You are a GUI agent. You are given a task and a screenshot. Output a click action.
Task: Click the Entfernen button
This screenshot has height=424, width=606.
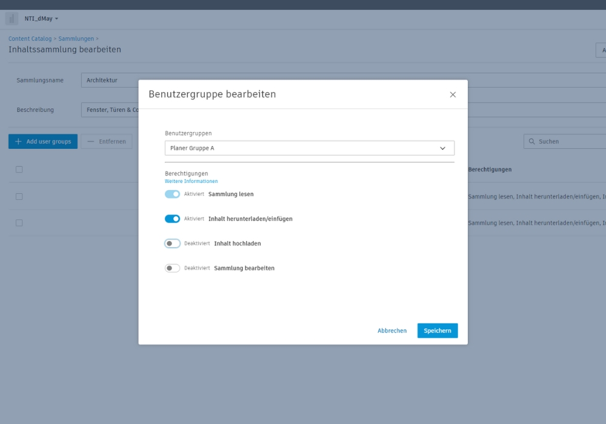coord(107,142)
